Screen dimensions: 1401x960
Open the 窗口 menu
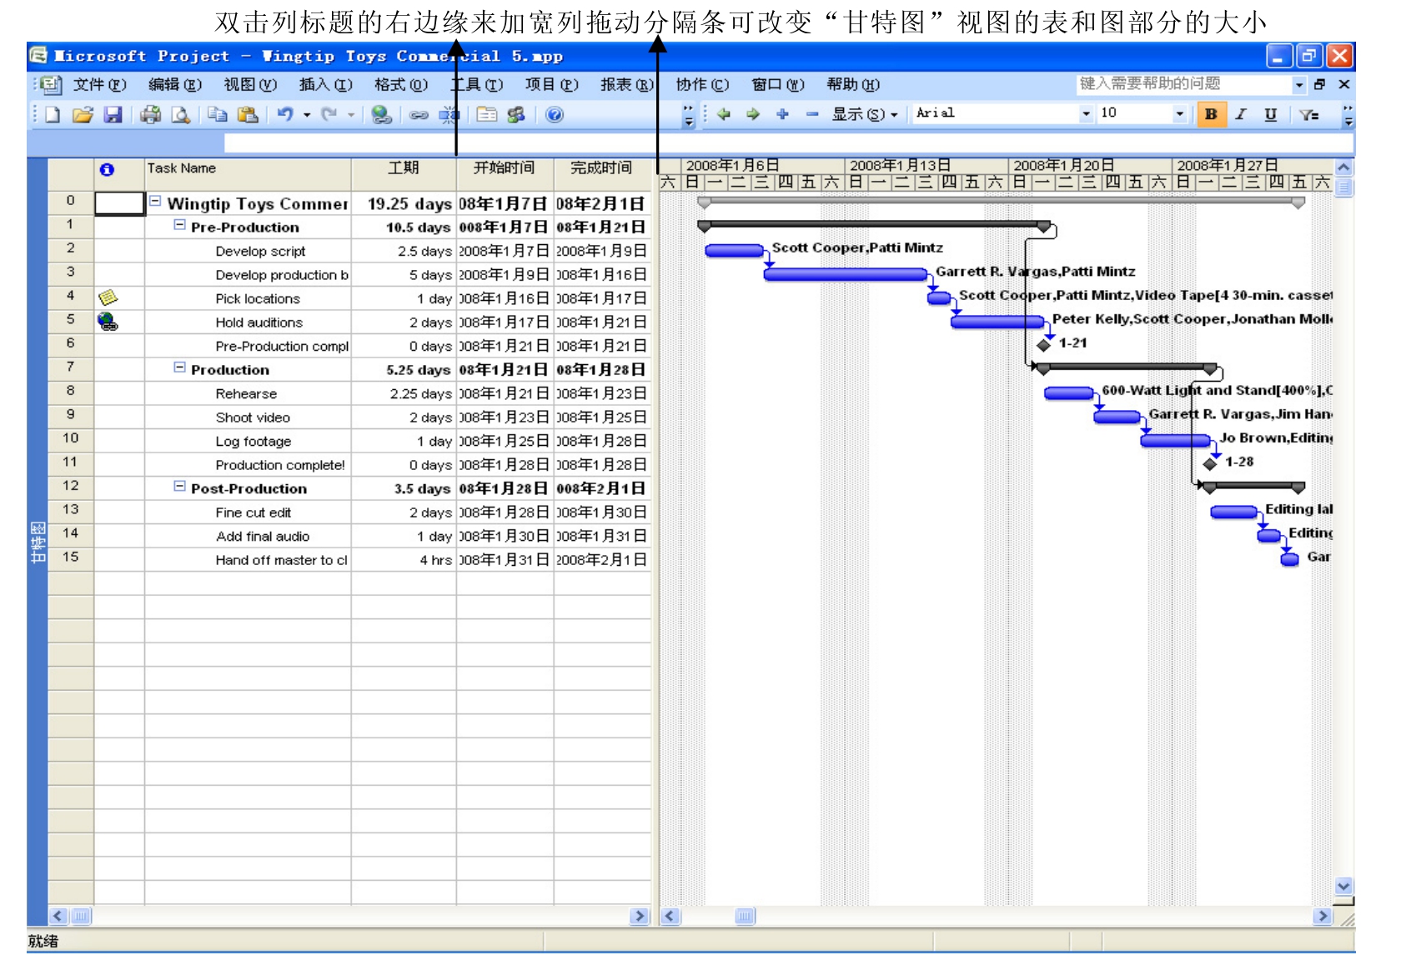coord(778,84)
